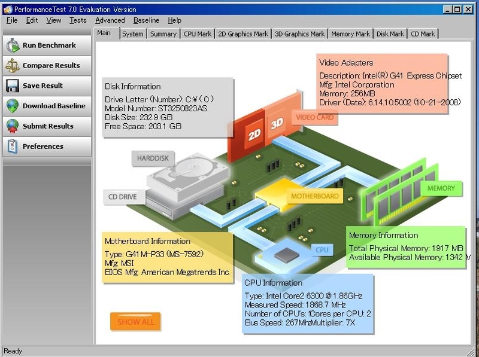The width and height of the screenshot is (479, 357).
Task: Click the VIDEO CARD label
Action: point(315,117)
